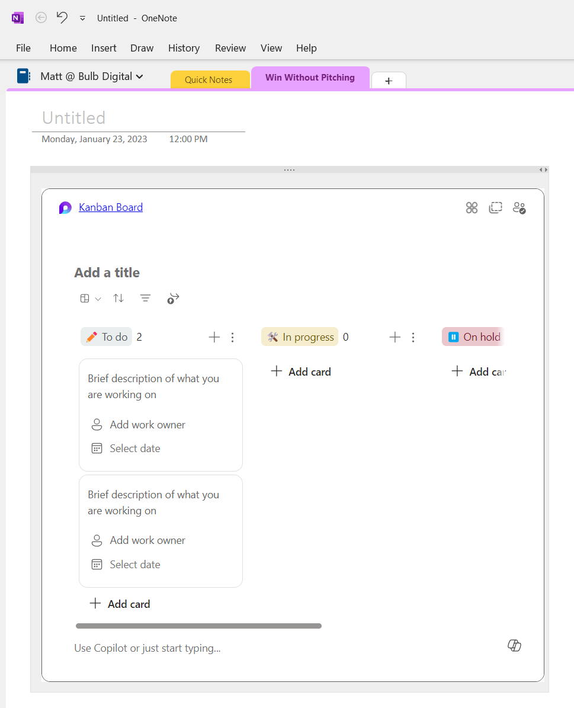Open the Insert tab
This screenshot has height=708, width=574.
(x=104, y=49)
